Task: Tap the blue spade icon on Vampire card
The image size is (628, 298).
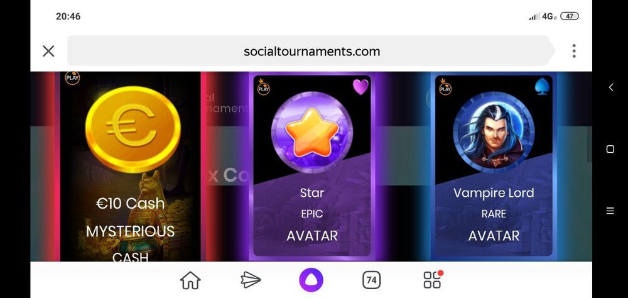Action: click(542, 87)
